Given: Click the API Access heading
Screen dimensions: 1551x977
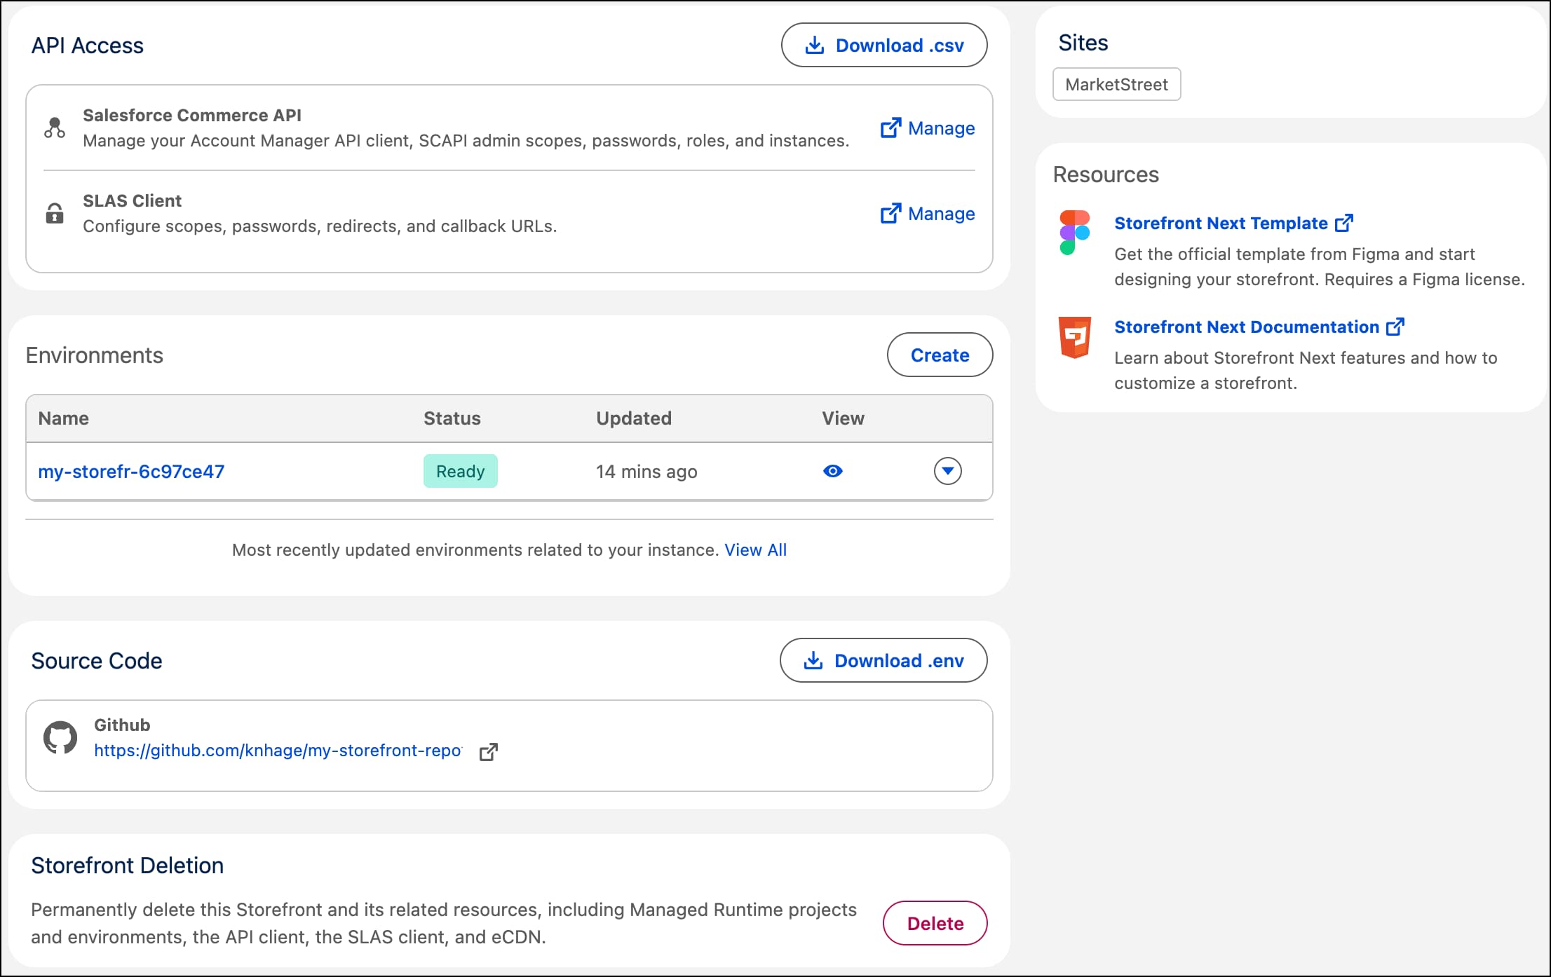Looking at the screenshot, I should click(x=88, y=46).
